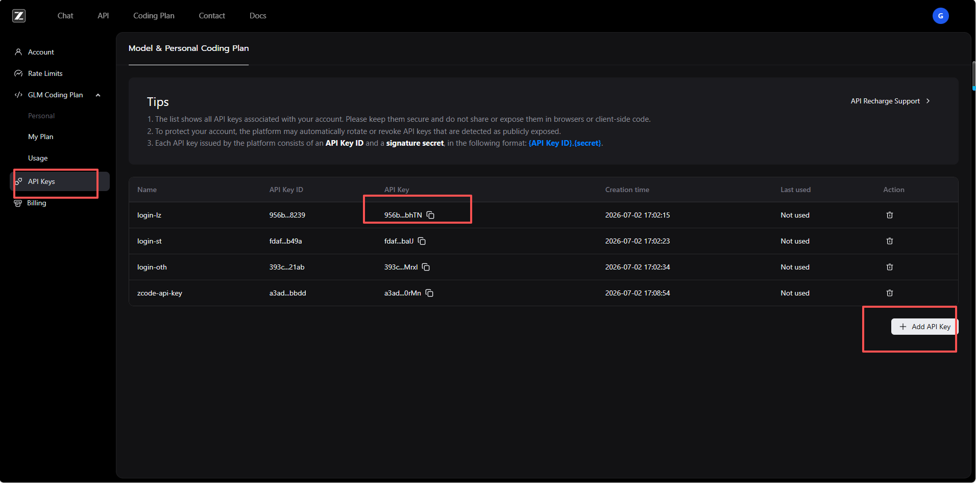
Task: Click the Last used column header
Action: pos(795,190)
